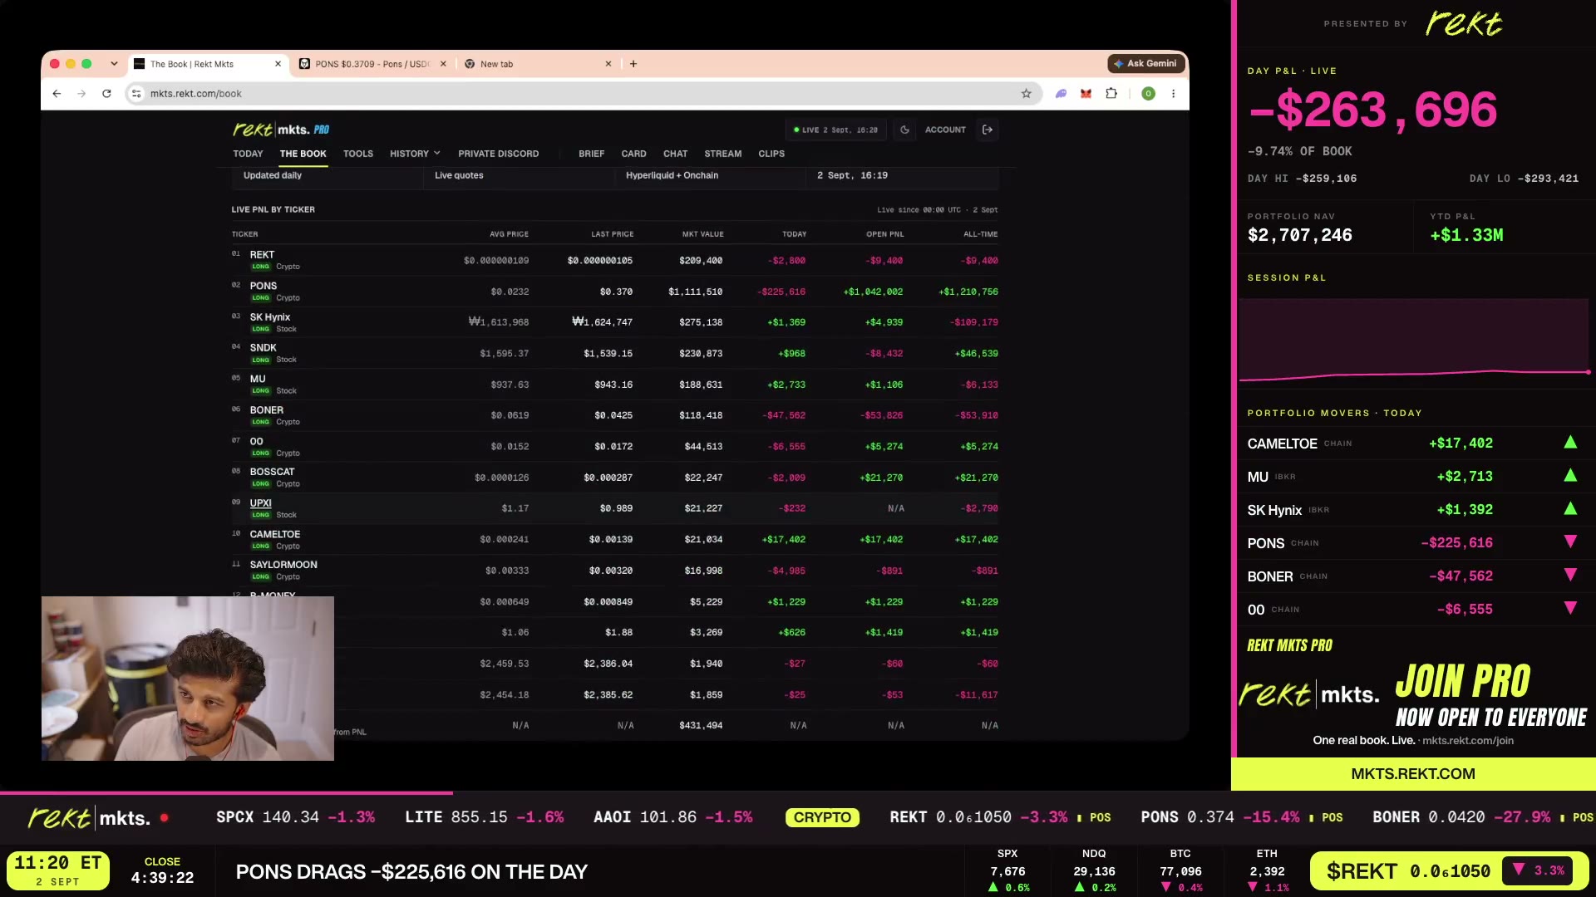The height and width of the screenshot is (897, 1596).
Task: Close the New tab browser tab
Action: (x=608, y=64)
